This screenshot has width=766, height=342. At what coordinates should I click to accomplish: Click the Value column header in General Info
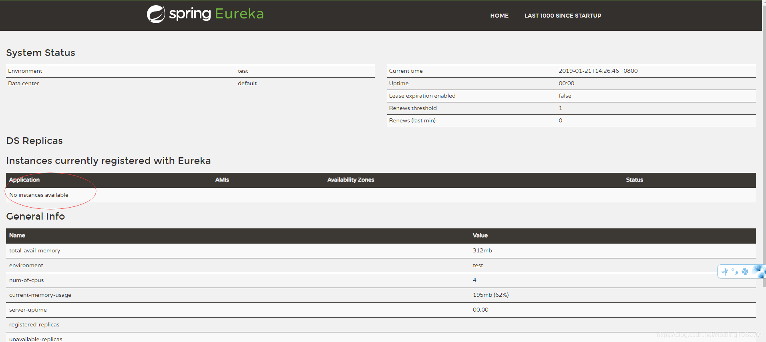(480, 236)
